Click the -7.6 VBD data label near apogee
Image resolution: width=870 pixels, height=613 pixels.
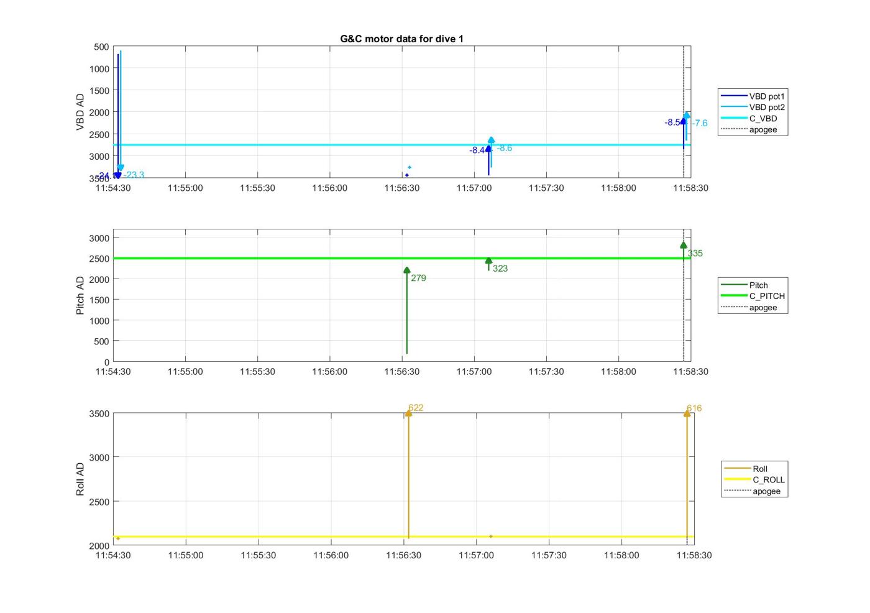pyautogui.click(x=700, y=123)
